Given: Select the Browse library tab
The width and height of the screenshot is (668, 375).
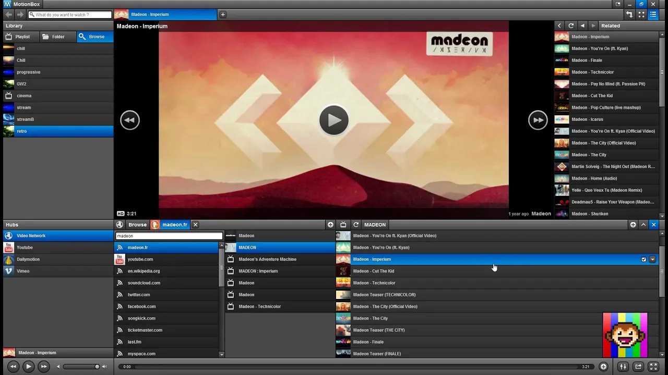Looking at the screenshot, I should click(x=95, y=37).
